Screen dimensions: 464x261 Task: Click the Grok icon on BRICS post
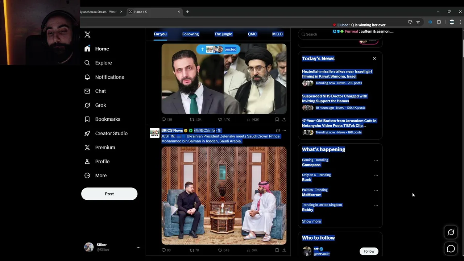pos(278,130)
